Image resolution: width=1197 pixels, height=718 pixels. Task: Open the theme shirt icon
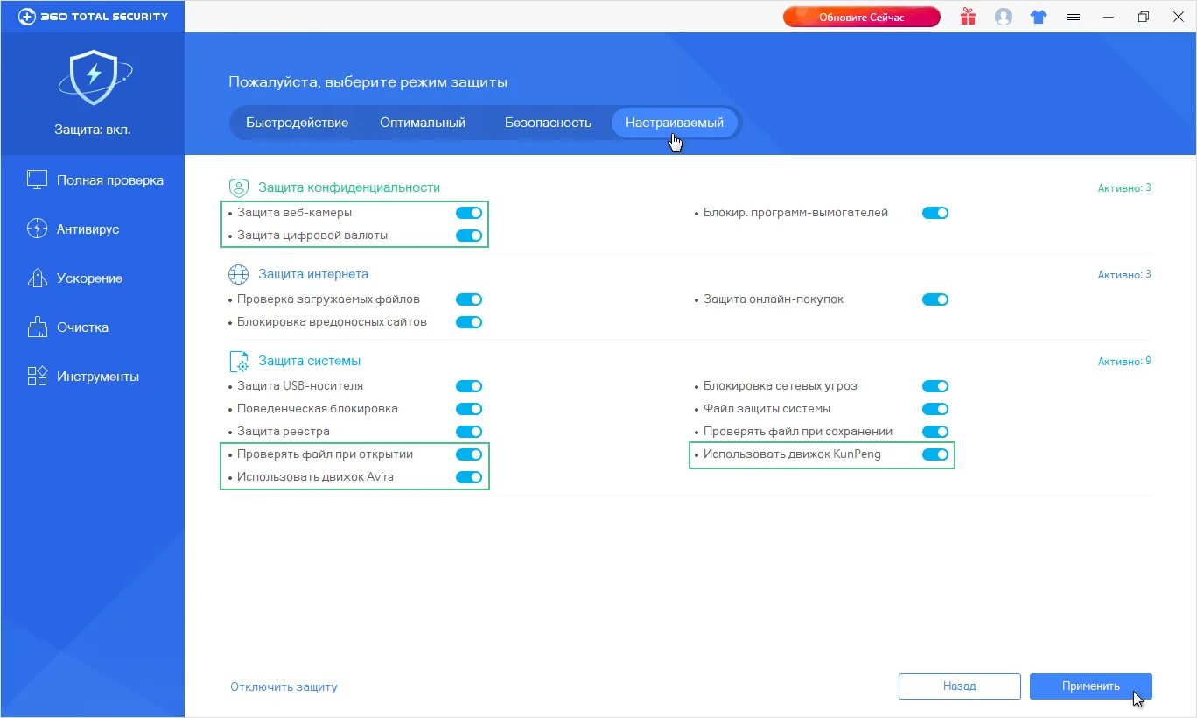pos(1039,17)
